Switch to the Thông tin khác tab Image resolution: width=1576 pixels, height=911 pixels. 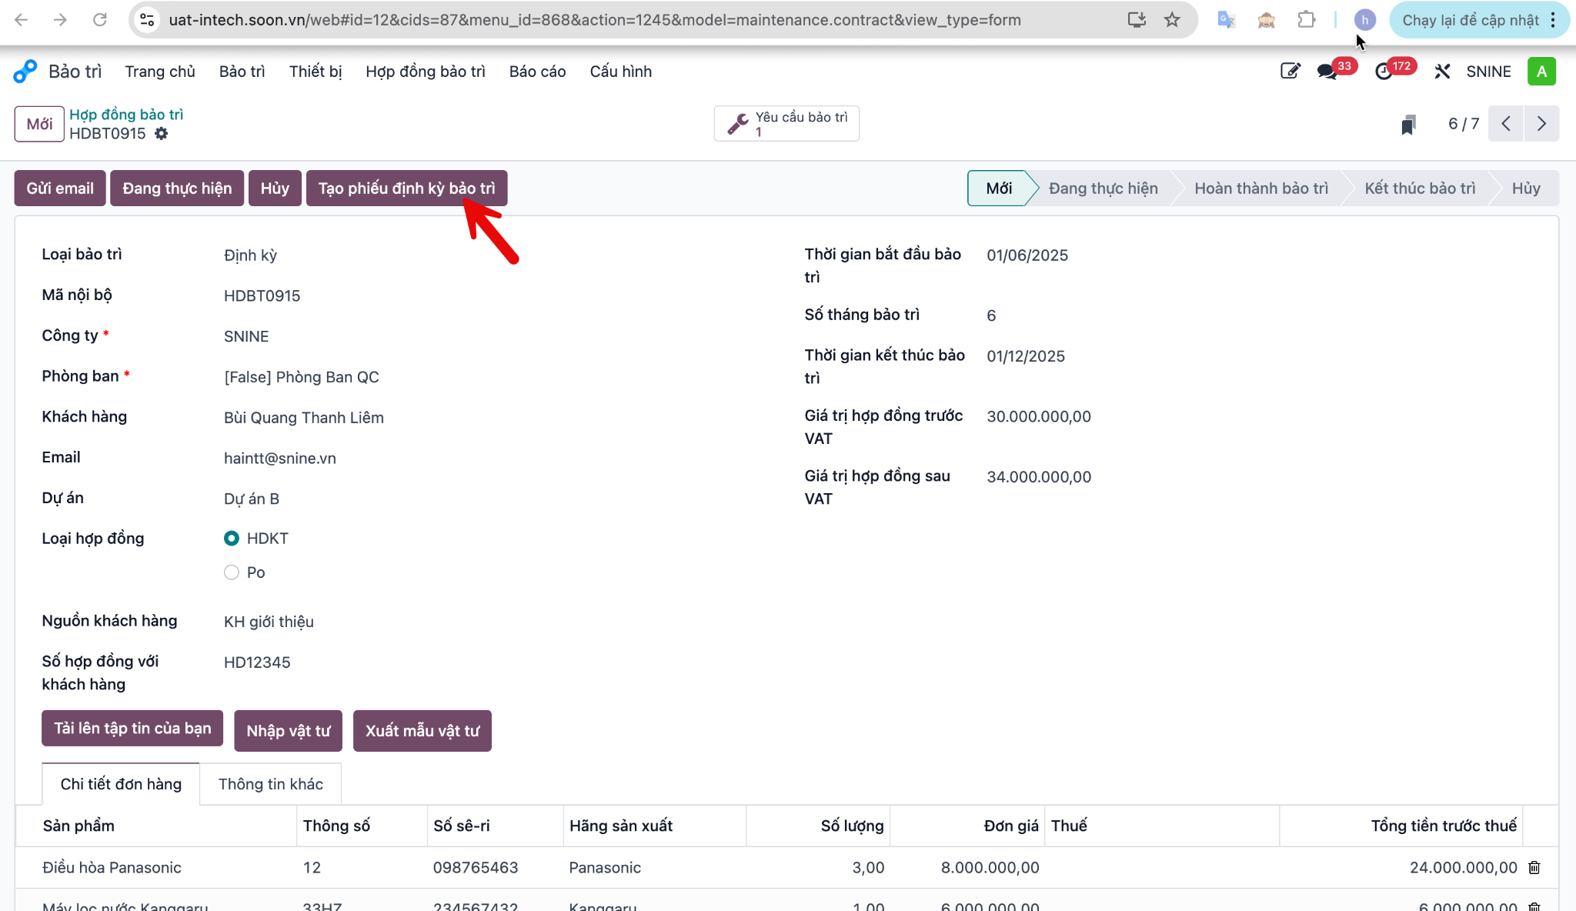(x=271, y=784)
